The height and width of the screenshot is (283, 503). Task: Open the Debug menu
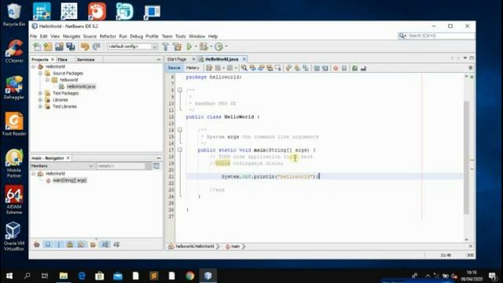[x=136, y=36]
